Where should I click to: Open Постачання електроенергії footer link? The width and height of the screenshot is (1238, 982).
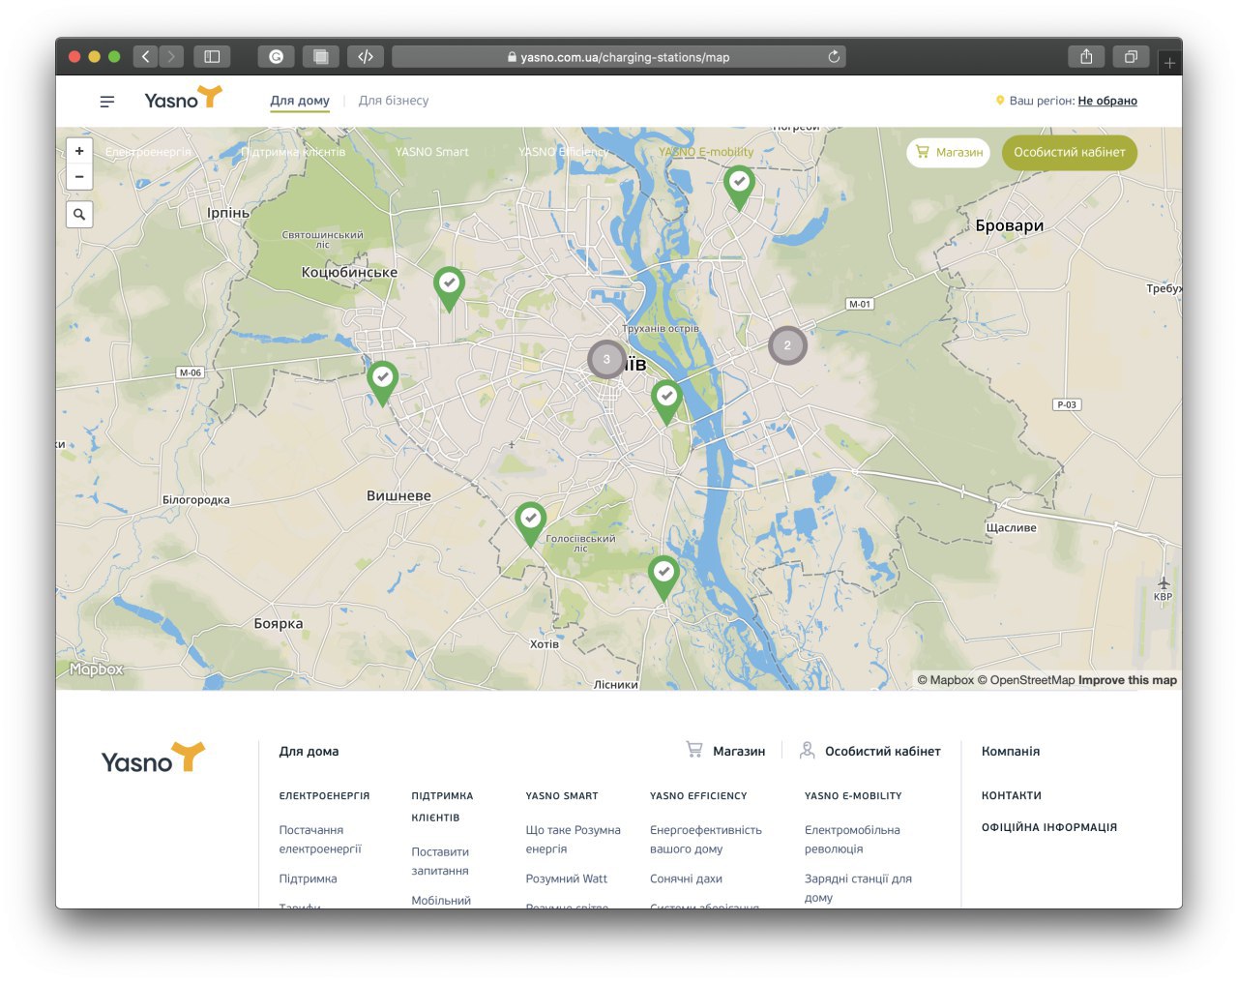[x=320, y=840]
